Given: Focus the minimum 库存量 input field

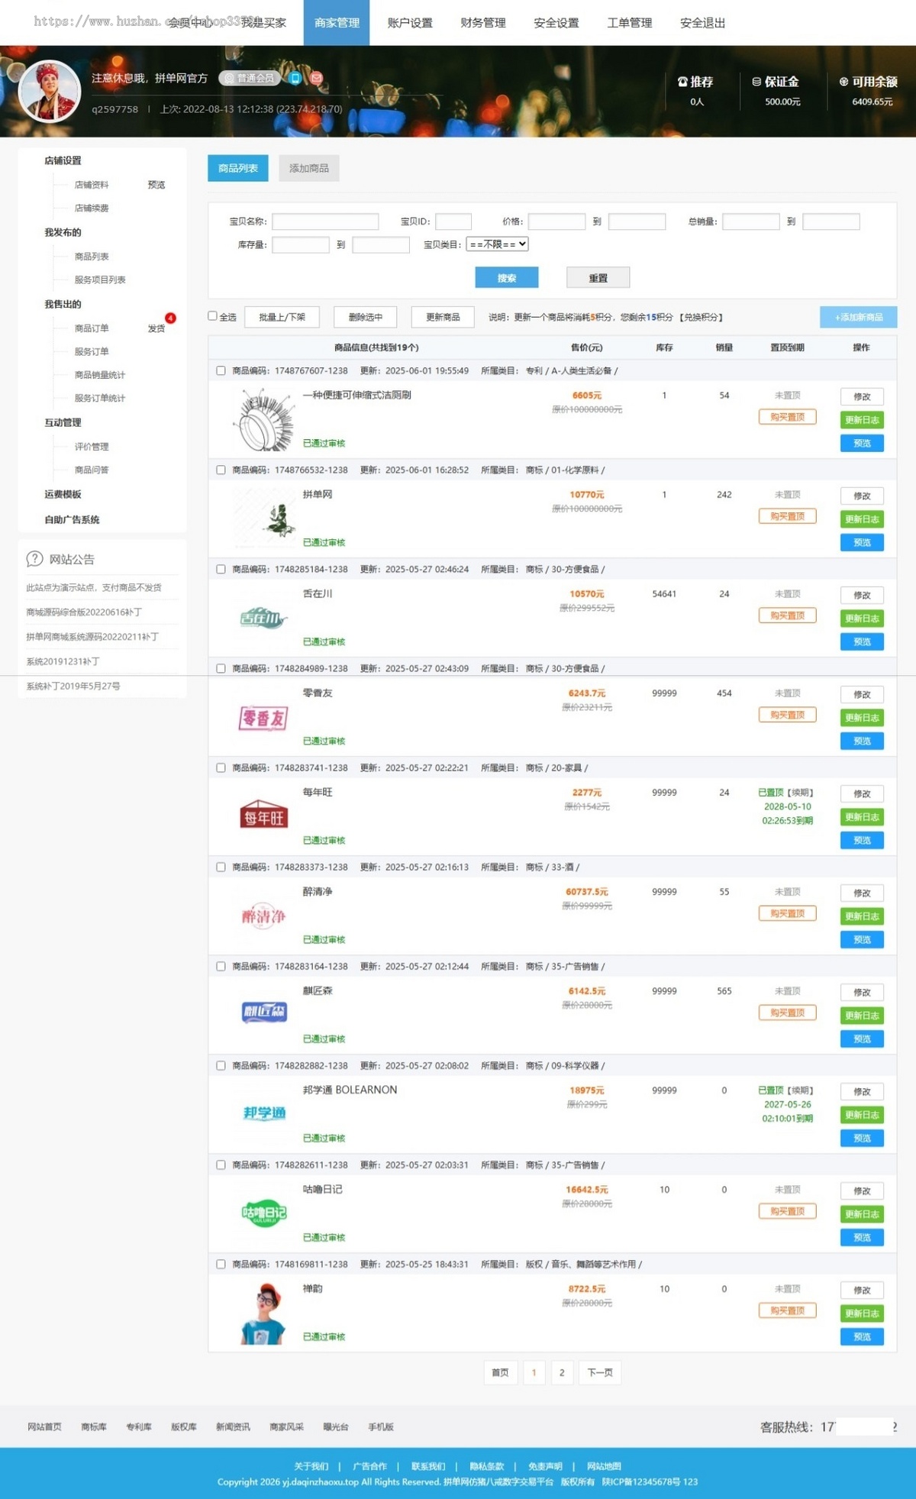Looking at the screenshot, I should 301,244.
